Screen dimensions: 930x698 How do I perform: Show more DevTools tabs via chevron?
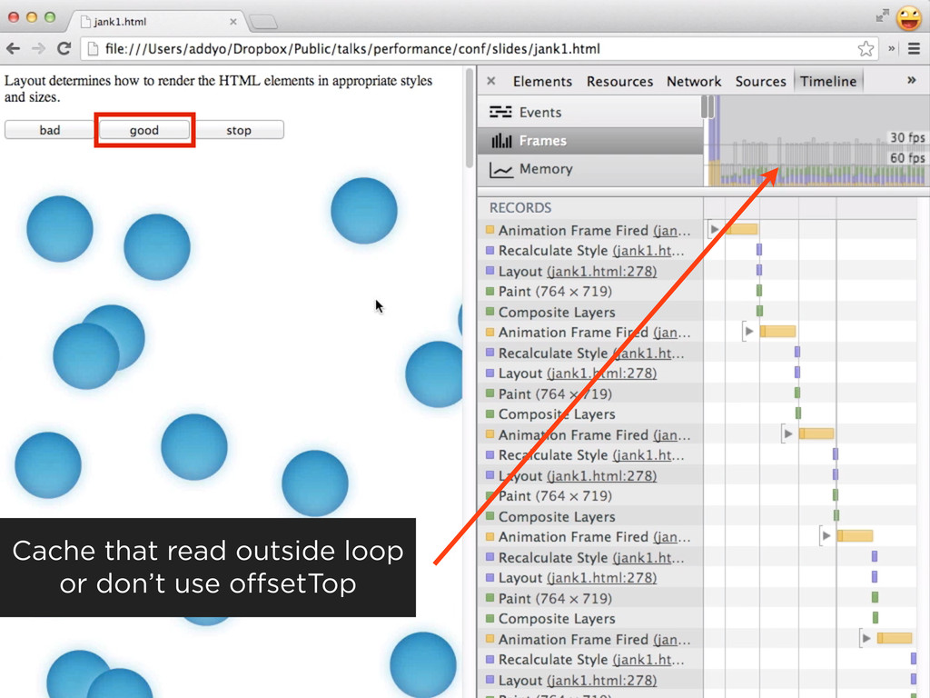pyautogui.click(x=911, y=80)
